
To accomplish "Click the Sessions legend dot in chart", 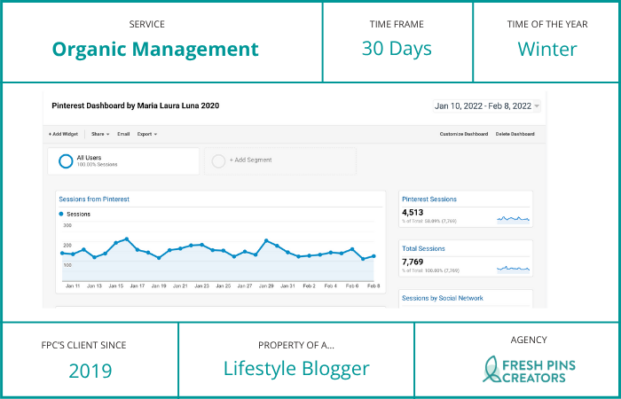I will tap(61, 214).
